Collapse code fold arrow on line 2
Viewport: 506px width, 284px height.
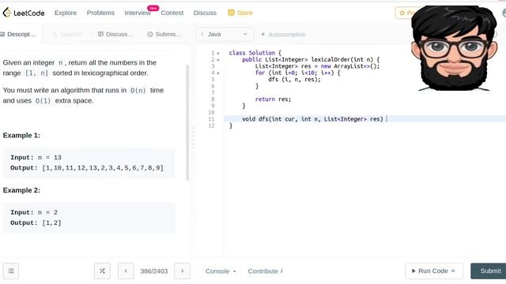pos(218,60)
